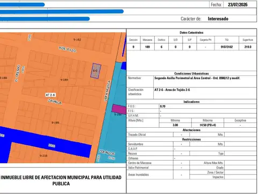Viewport: 258px width, 194px height.
Task: Click the Grado label
Action: click(x=220, y=168)
